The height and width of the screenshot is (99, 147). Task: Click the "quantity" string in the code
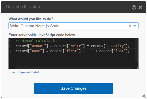[115, 46]
